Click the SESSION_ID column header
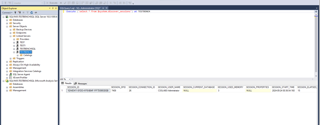The width and height of the screenshot is (320, 125). click(88, 87)
